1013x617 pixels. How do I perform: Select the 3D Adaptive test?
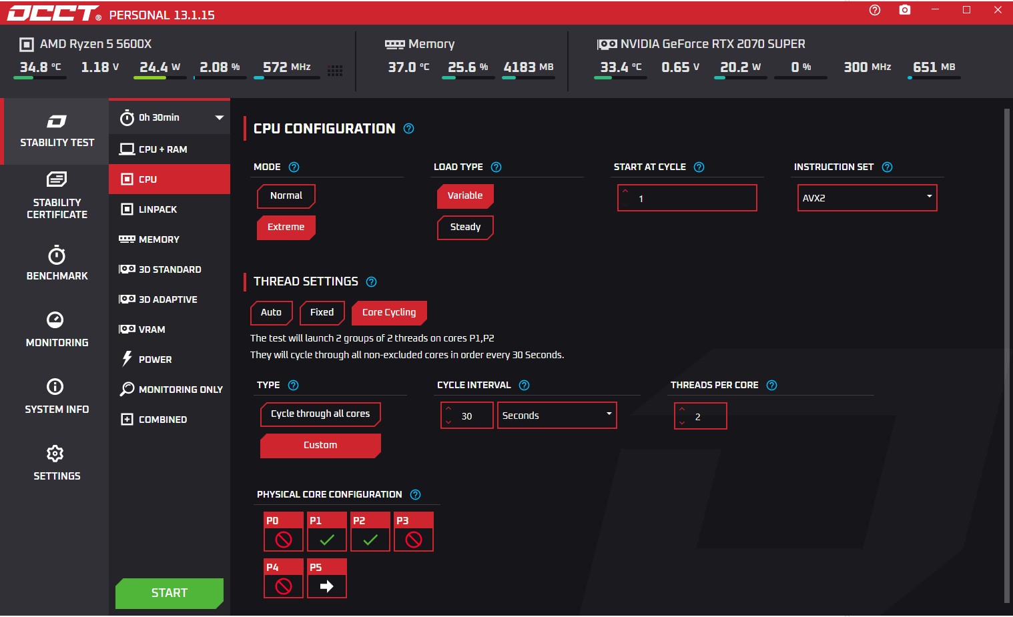coord(170,299)
